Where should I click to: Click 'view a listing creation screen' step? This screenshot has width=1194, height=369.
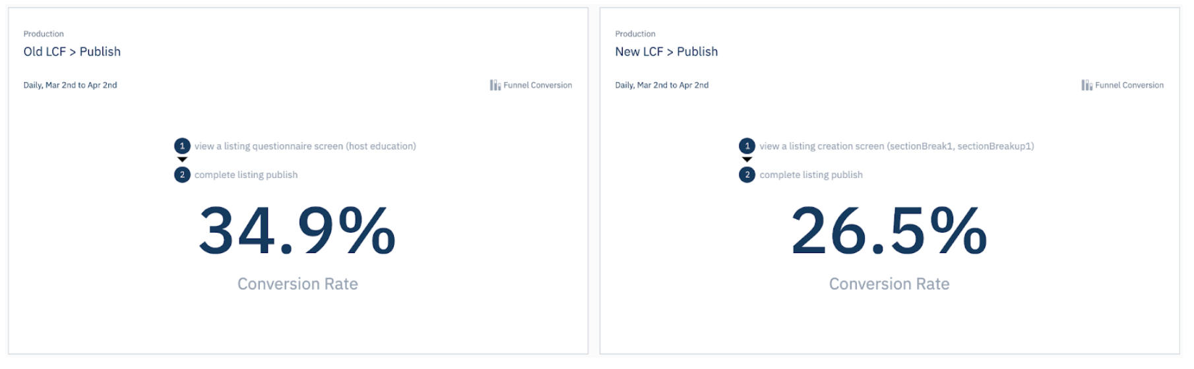896,146
